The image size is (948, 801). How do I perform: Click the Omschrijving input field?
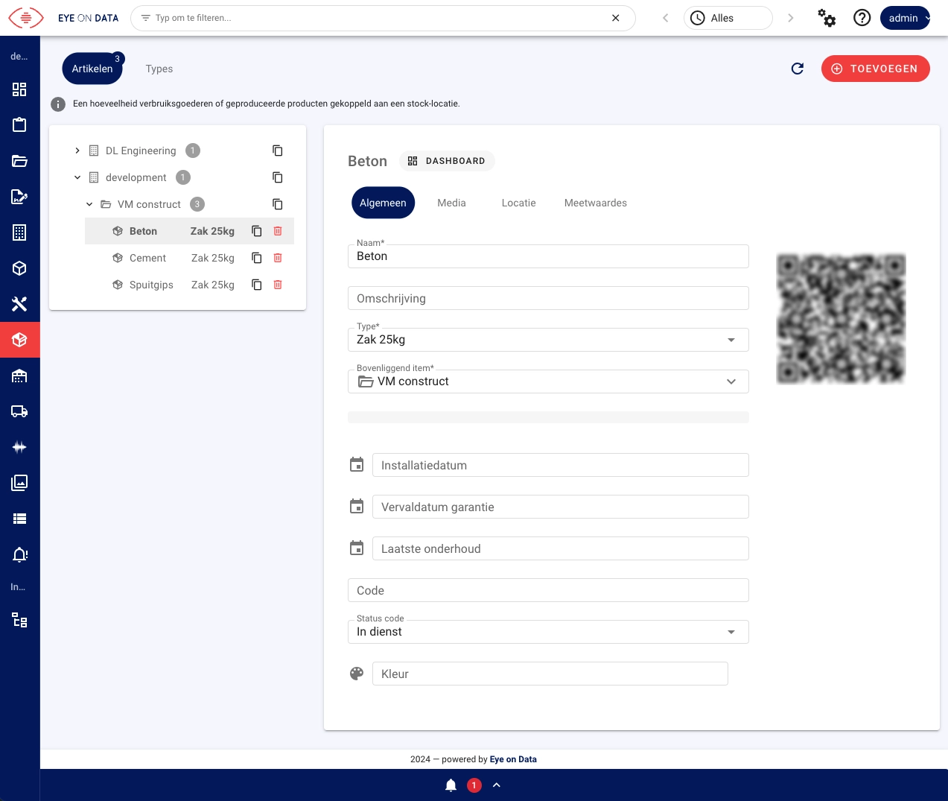tap(547, 298)
